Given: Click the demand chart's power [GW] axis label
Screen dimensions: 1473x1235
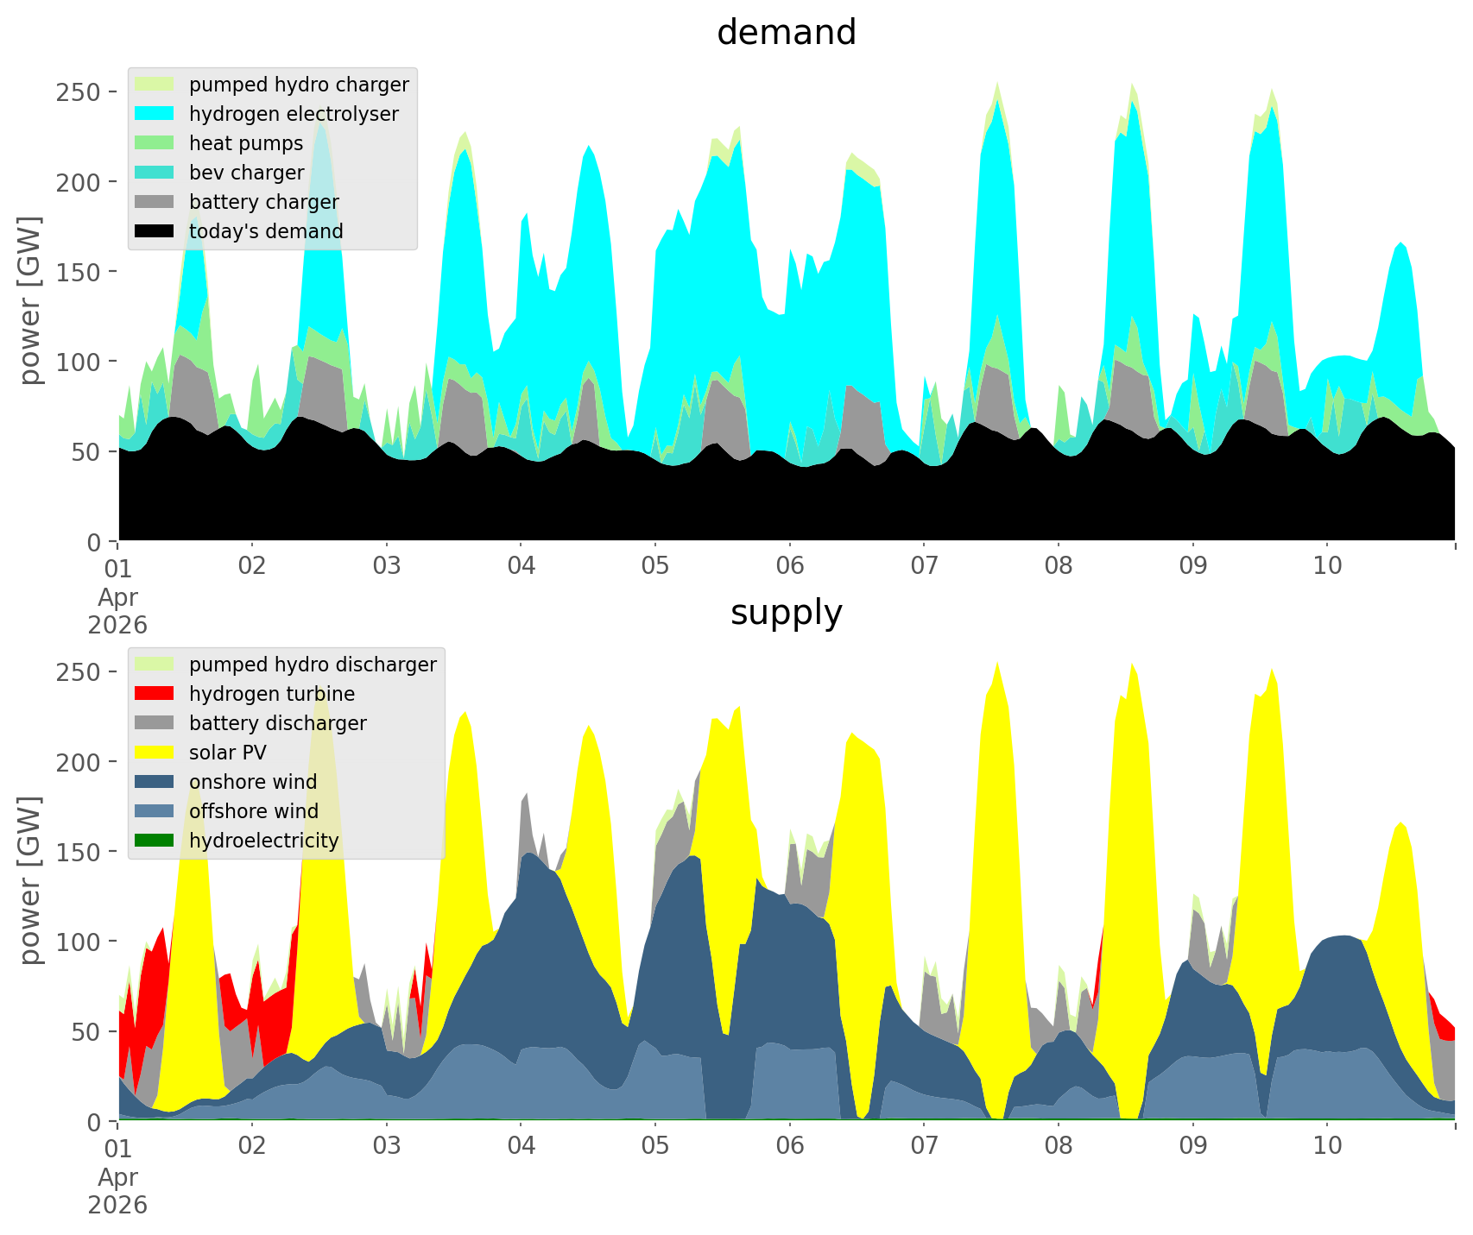Looking at the screenshot, I should [30, 300].
